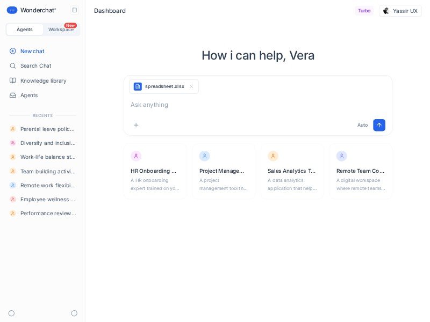This screenshot has width=430, height=322.
Task: Open Agents from the sidebar list
Action: tap(29, 95)
